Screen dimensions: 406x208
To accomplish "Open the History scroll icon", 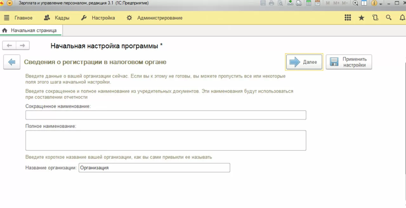I will (376, 18).
